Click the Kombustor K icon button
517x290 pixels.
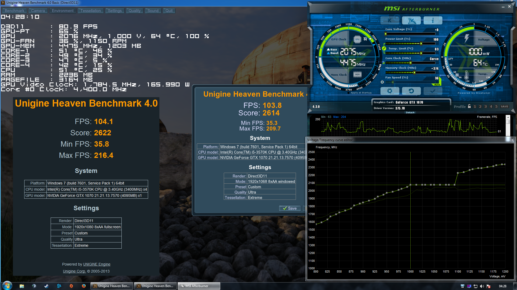pos(390,20)
